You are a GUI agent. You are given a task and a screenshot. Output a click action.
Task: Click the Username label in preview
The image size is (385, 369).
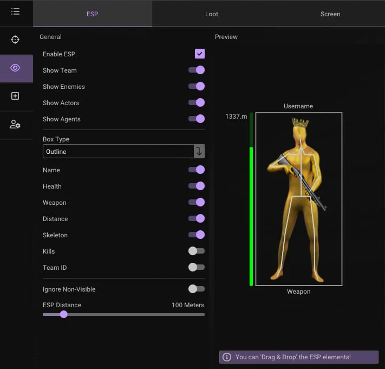(298, 106)
